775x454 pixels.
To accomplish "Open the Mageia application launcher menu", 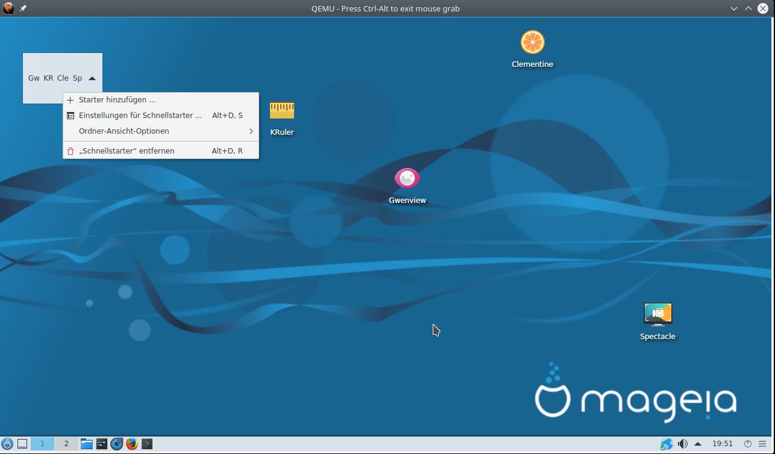I will (7, 444).
